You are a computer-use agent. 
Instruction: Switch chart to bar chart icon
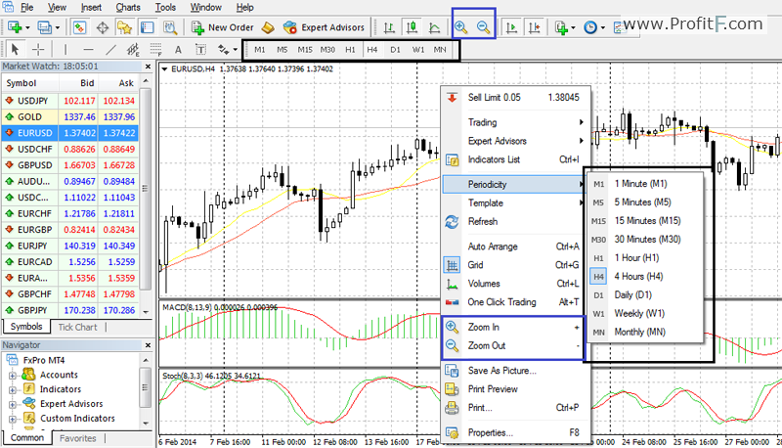389,27
